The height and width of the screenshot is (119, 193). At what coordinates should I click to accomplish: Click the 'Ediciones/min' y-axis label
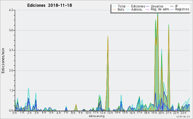(3, 60)
